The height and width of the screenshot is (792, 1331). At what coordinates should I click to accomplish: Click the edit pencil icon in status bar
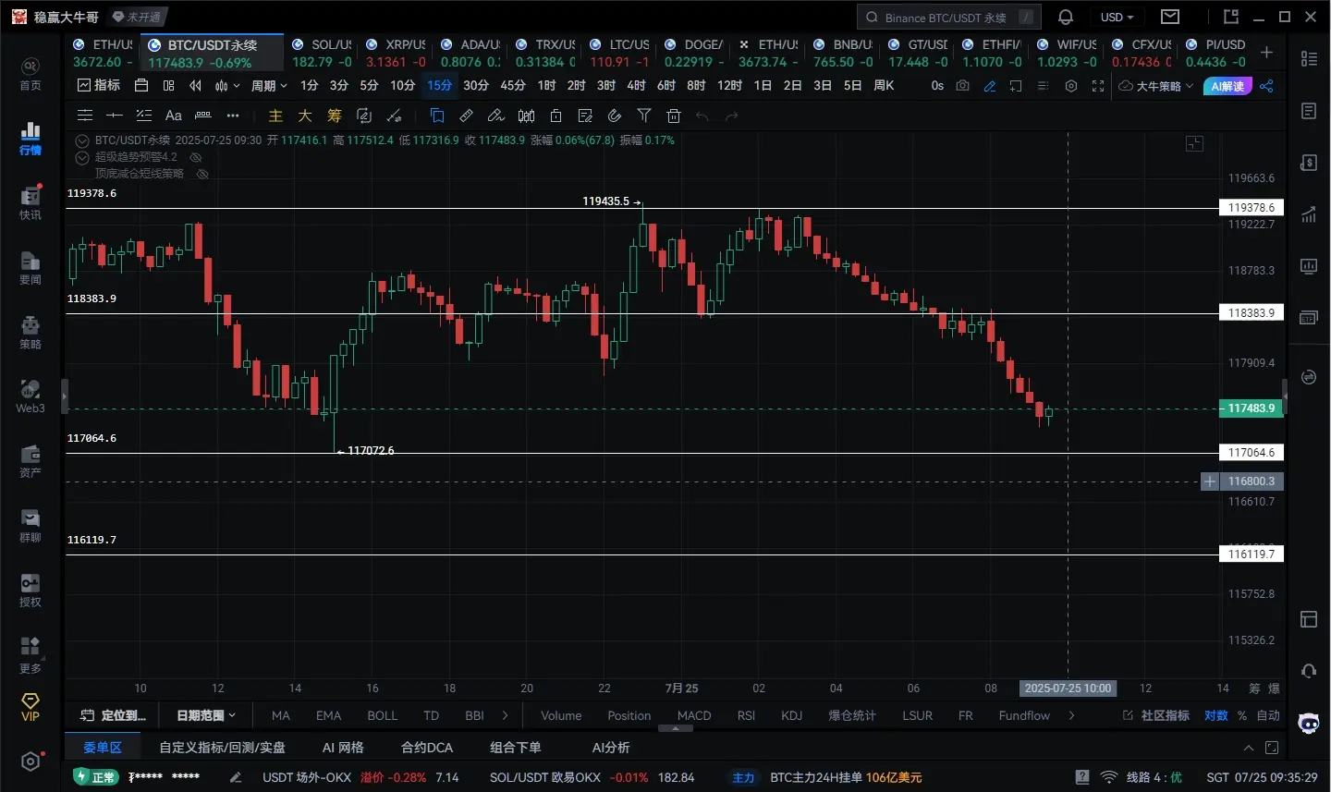point(236,778)
